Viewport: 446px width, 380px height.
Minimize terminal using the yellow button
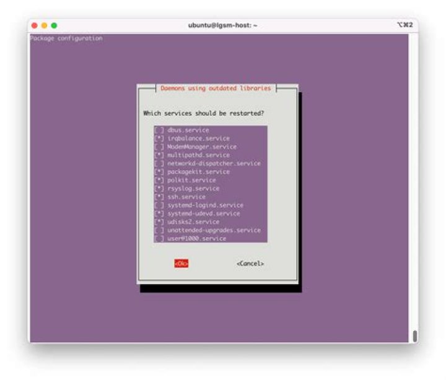[x=44, y=25]
